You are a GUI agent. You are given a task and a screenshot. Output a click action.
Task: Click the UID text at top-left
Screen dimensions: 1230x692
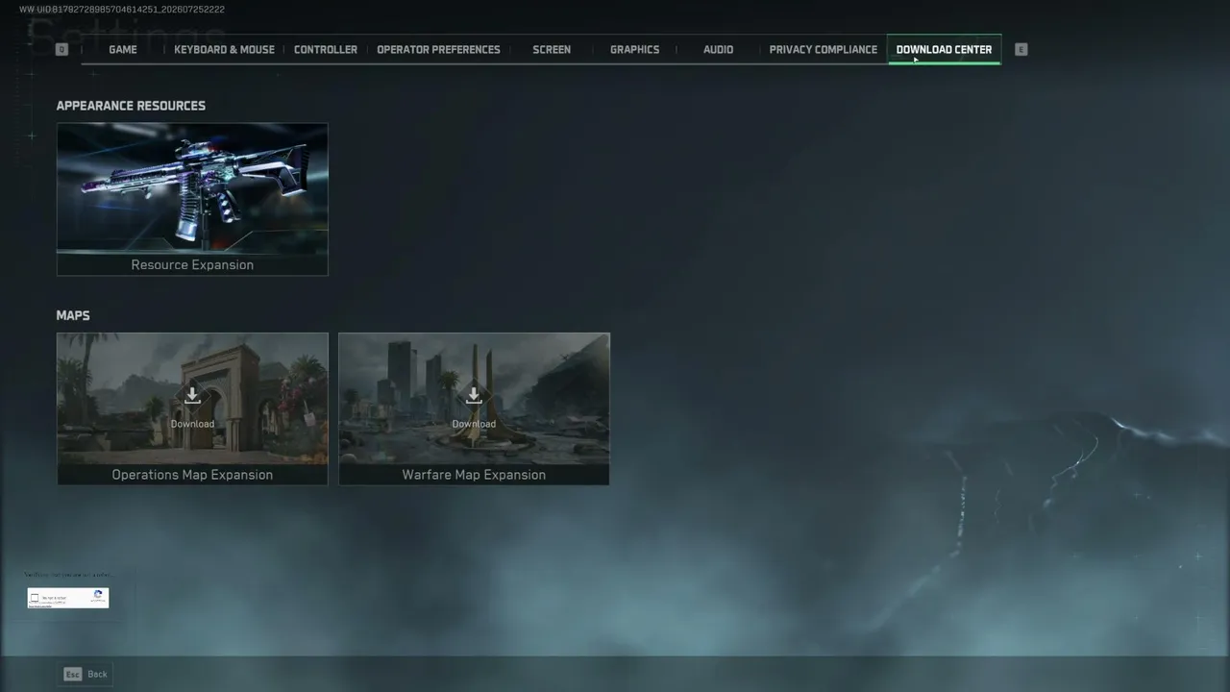[122, 10]
